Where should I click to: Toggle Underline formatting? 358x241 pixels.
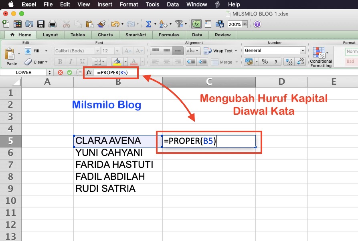click(x=82, y=62)
